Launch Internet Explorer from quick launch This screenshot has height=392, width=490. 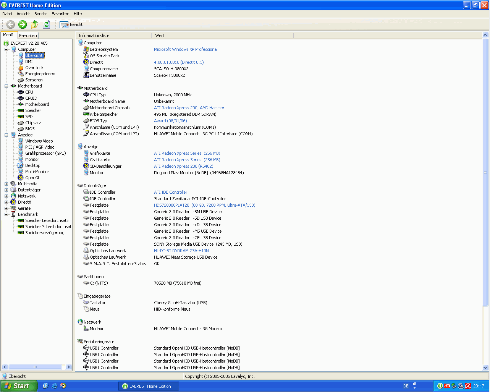54,386
